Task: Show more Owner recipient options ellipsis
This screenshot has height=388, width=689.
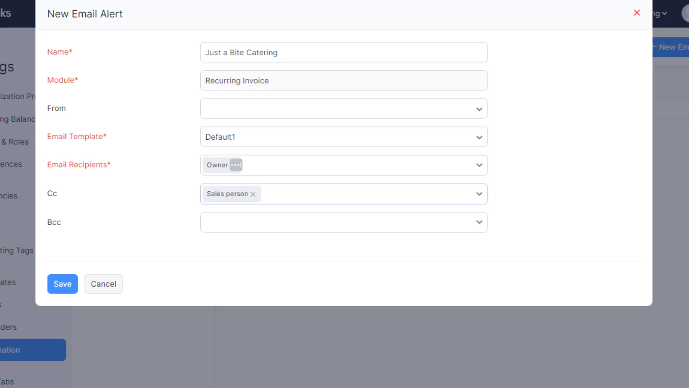Action: (236, 165)
